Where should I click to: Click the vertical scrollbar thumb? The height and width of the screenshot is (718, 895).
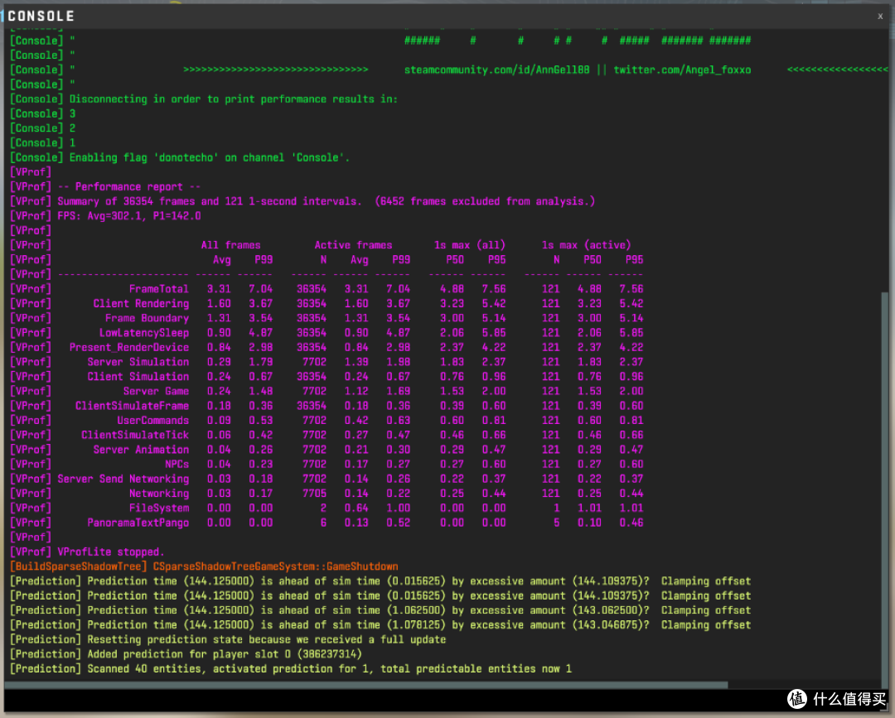(x=885, y=484)
